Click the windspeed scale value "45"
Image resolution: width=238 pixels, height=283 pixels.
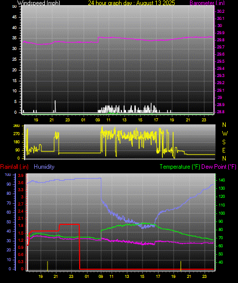pos(14,17)
